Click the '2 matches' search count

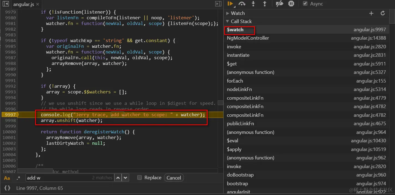102,178
